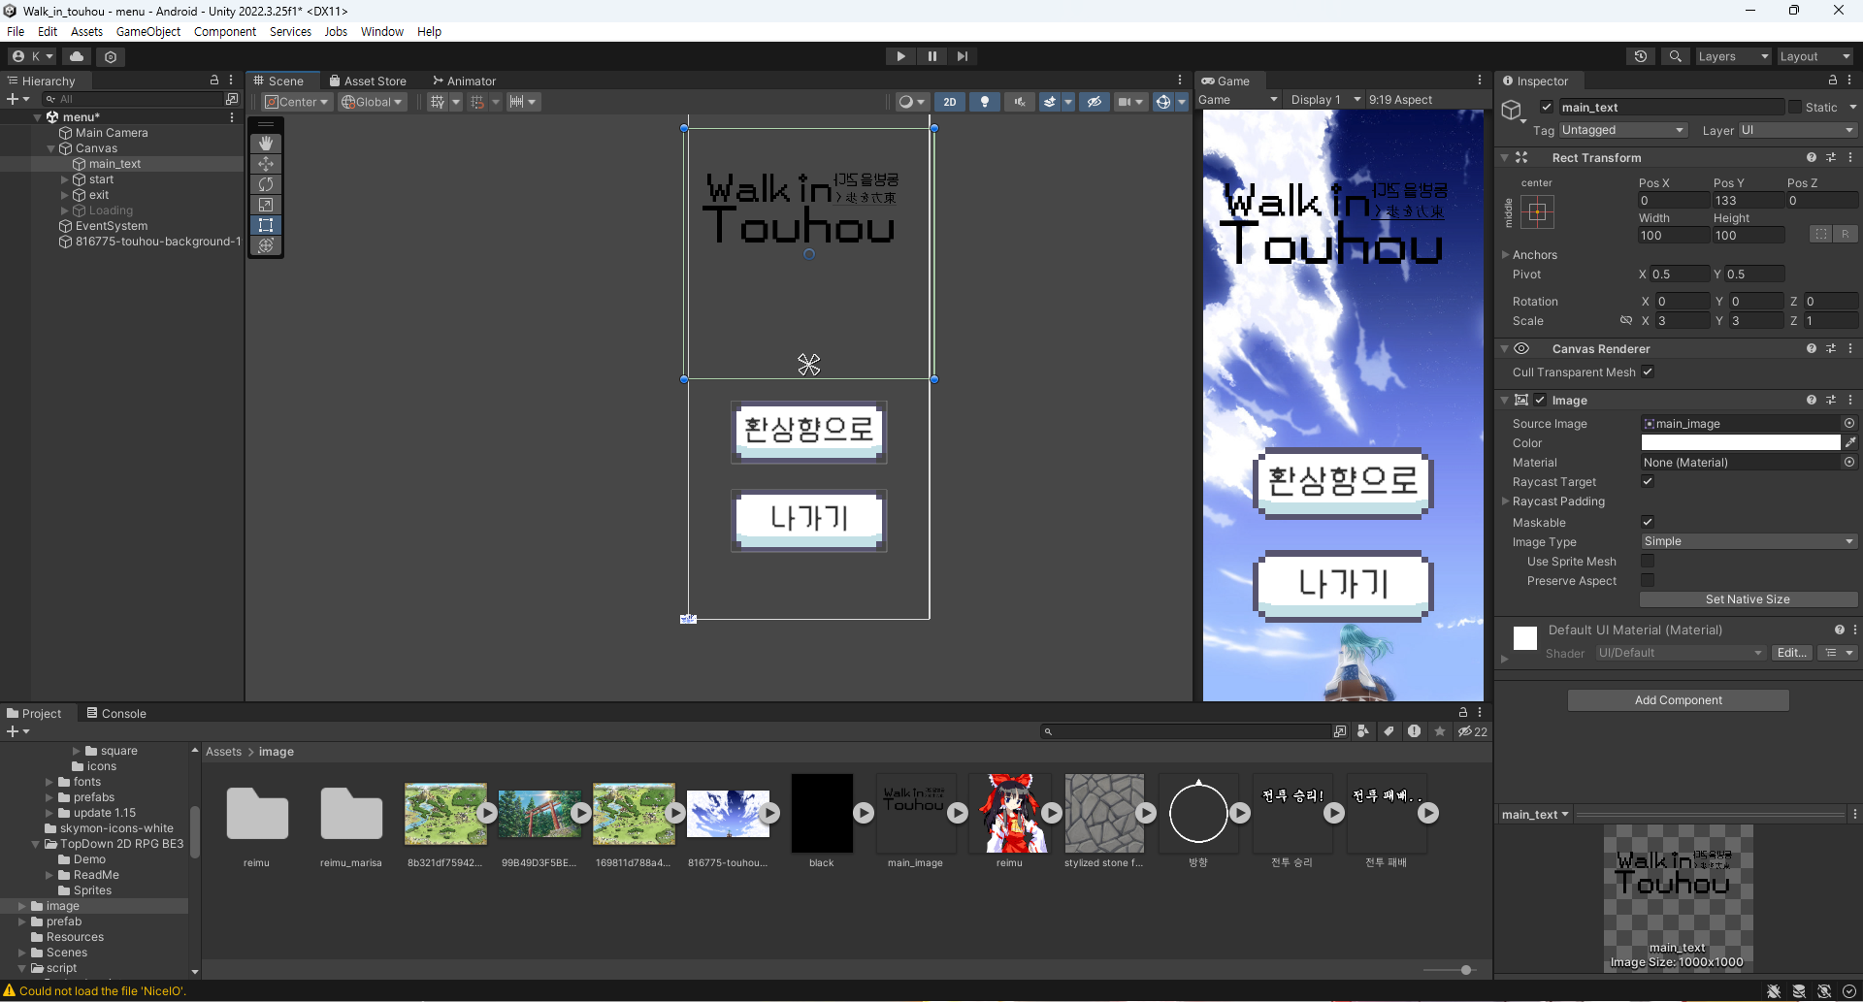Toggle the Static checkbox
This screenshot has width=1863, height=1002.
click(x=1795, y=108)
